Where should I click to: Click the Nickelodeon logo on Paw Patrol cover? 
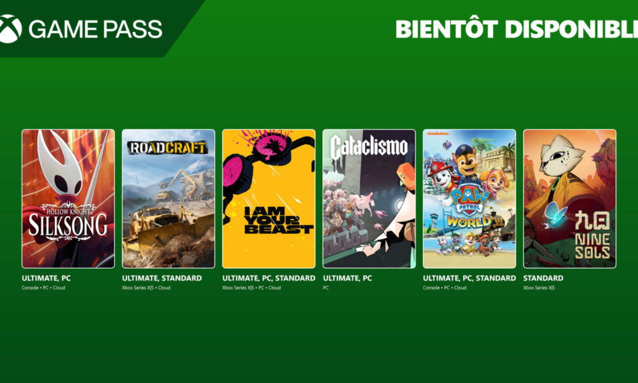coord(438,133)
